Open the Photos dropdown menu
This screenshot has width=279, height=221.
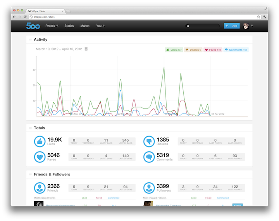[x=52, y=26]
